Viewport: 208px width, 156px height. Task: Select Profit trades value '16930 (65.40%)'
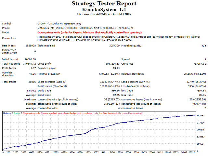click(x=110, y=86)
